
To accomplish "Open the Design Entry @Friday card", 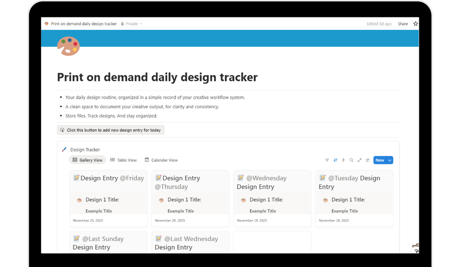I will coord(108,198).
